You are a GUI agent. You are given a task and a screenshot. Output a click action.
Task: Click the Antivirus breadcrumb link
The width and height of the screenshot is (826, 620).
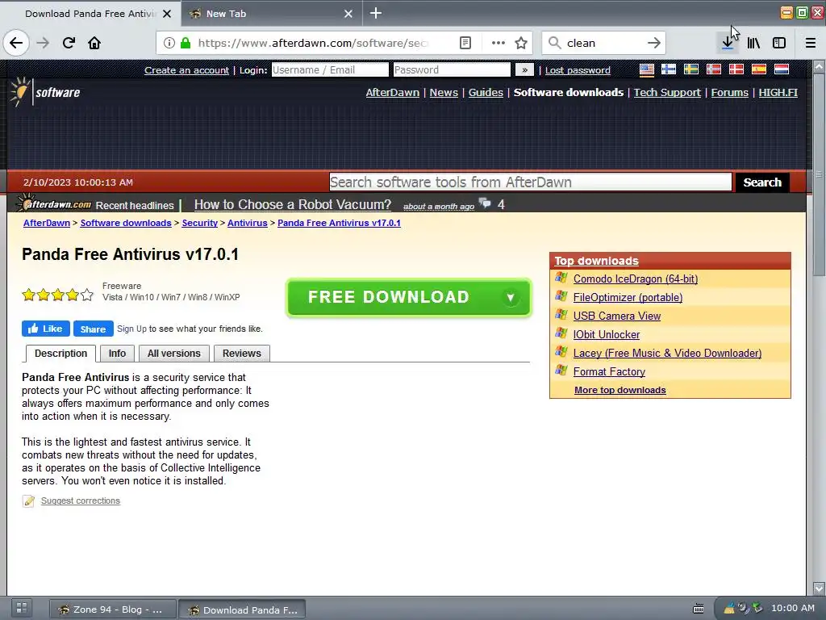pos(247,223)
